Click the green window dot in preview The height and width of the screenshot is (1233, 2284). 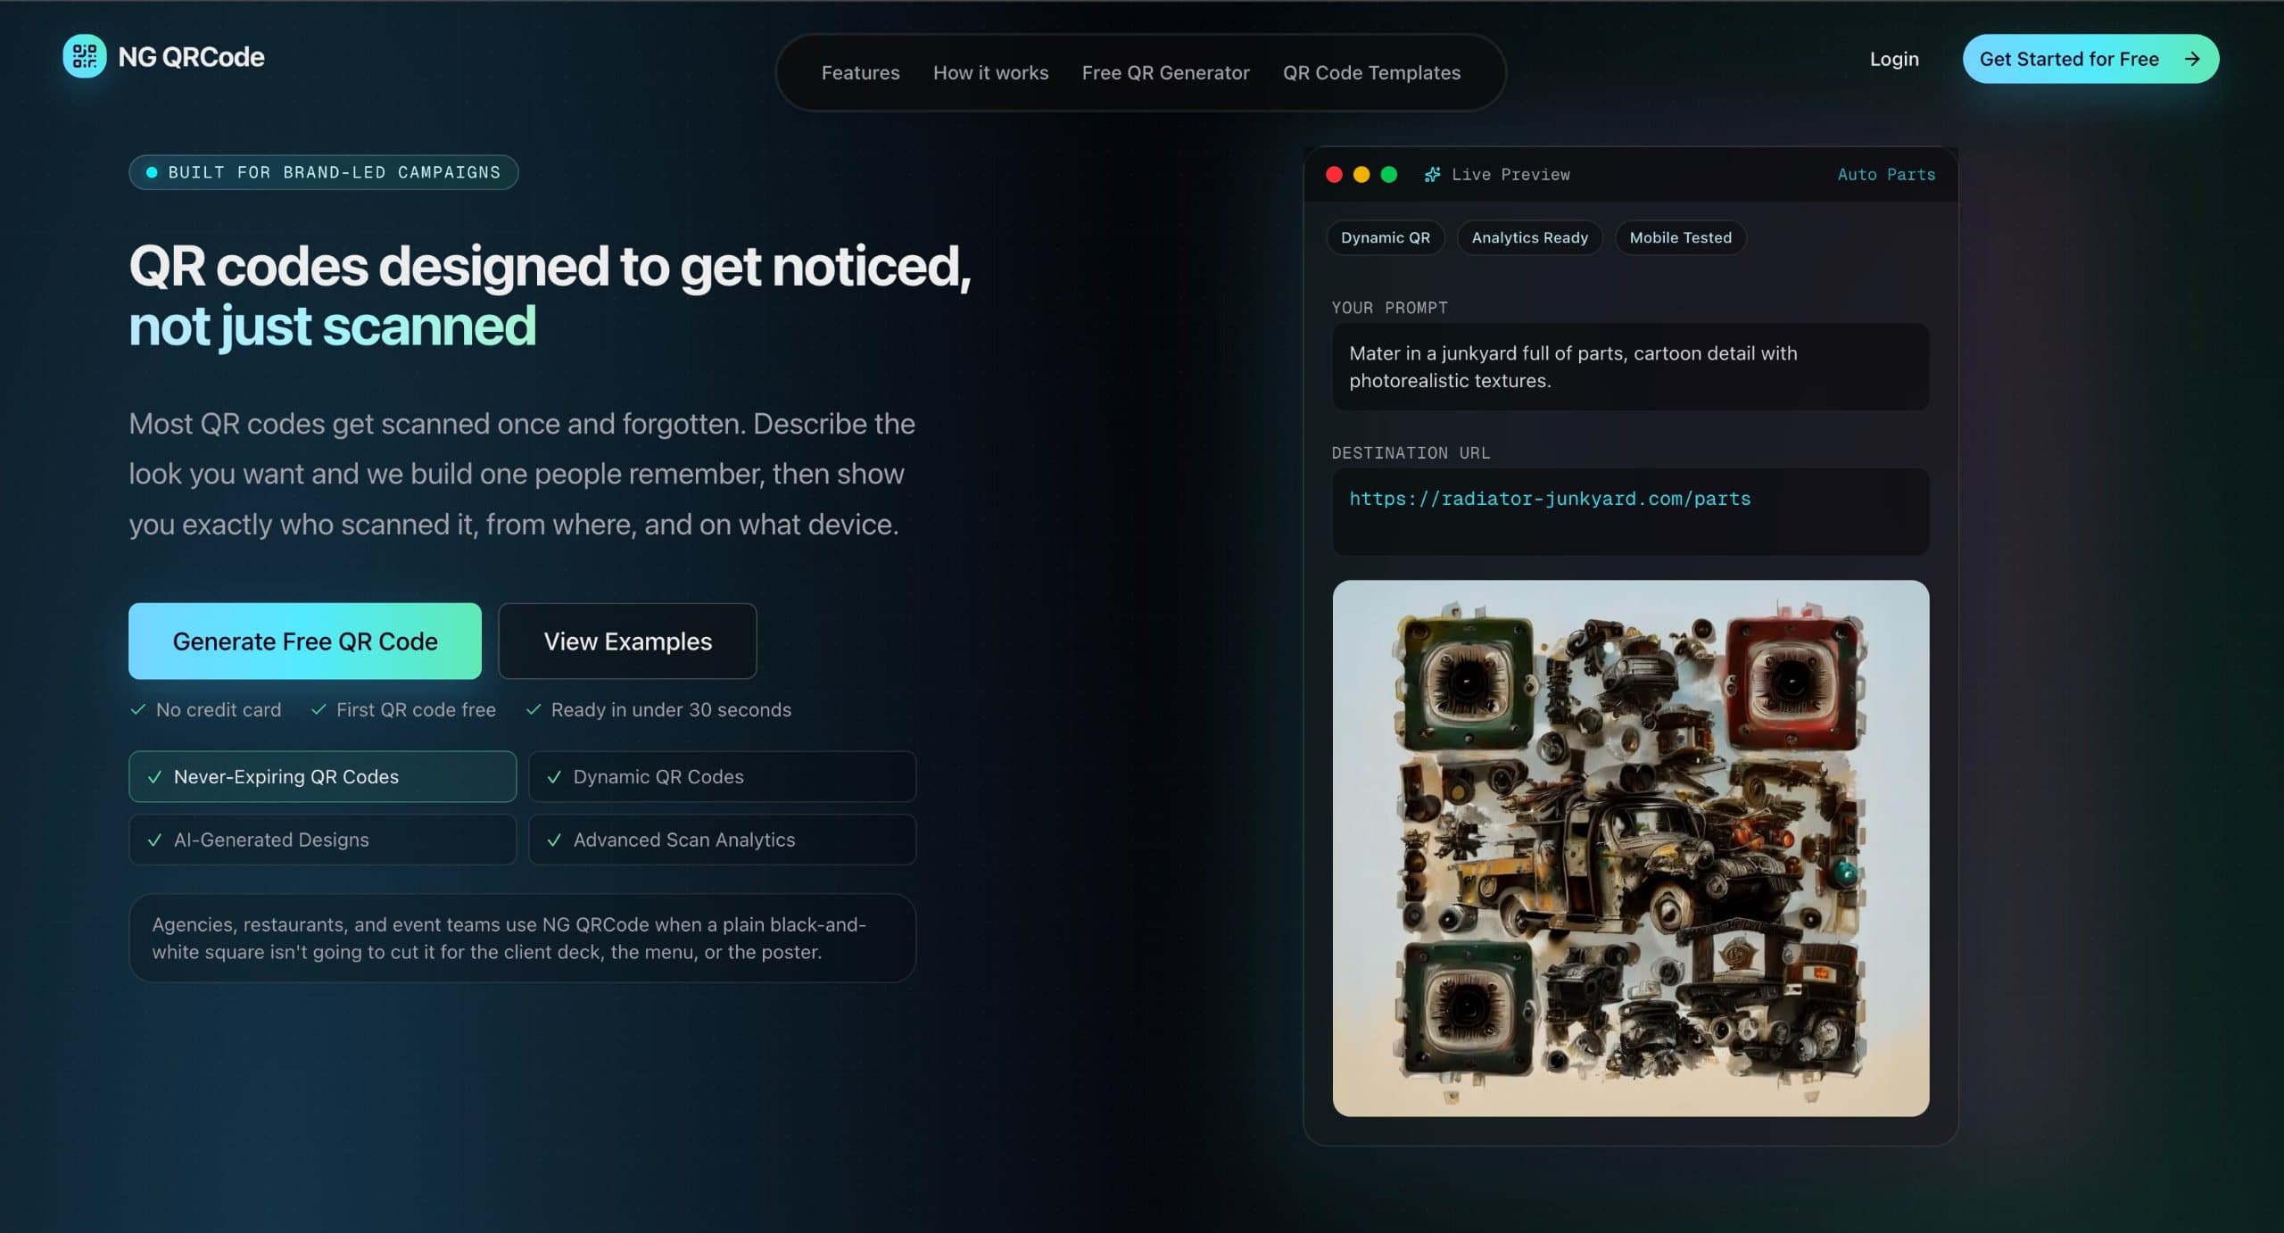coord(1389,175)
